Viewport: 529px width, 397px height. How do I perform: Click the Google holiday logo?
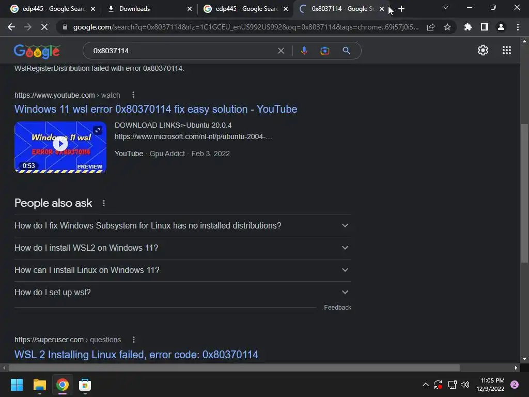point(37,51)
